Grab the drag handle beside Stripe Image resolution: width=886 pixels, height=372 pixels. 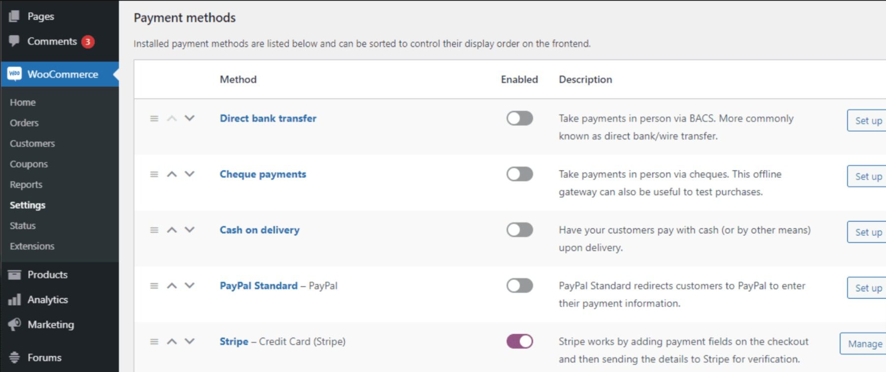click(154, 342)
